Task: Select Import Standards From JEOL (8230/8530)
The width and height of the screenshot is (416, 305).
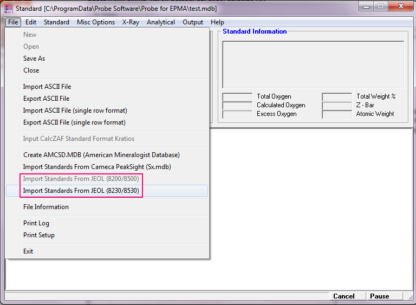Action: (81, 191)
